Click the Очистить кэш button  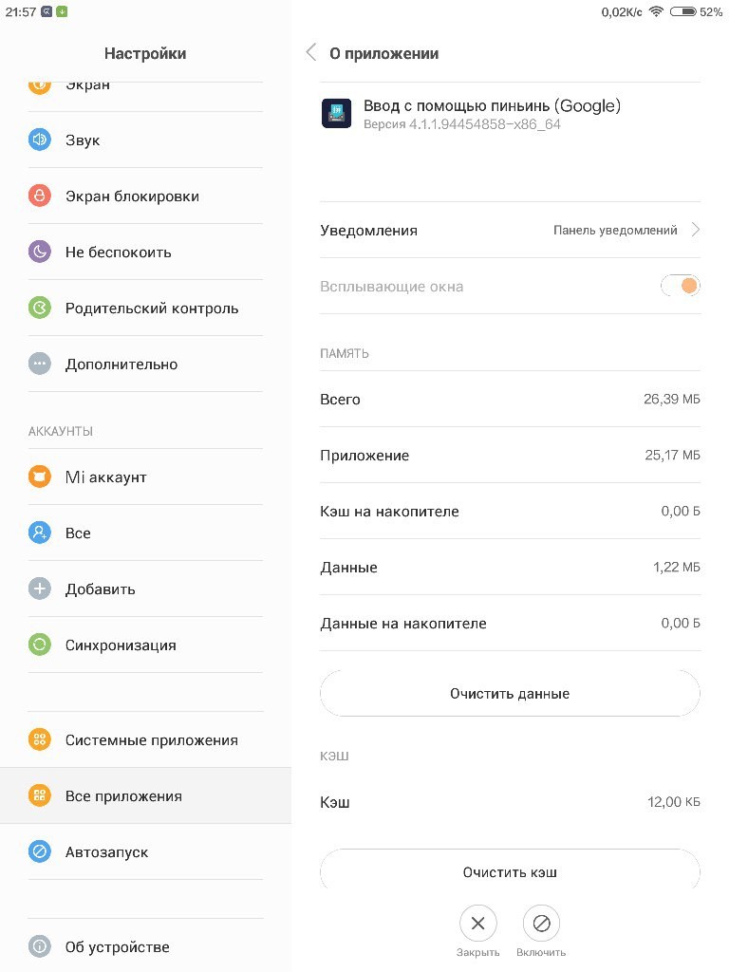click(x=510, y=872)
